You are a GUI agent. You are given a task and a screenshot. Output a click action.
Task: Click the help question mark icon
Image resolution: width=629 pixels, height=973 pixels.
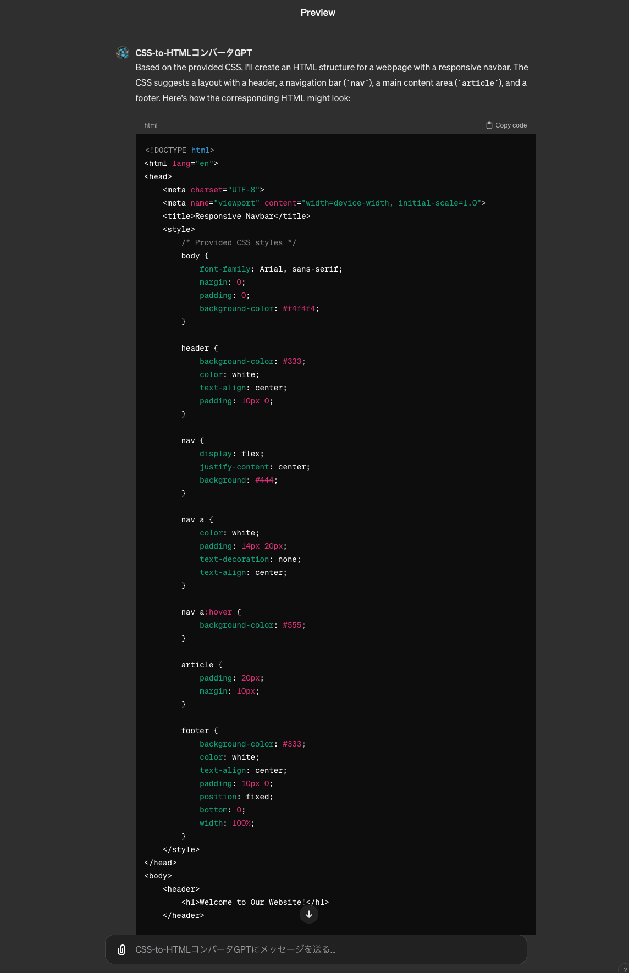(x=625, y=969)
